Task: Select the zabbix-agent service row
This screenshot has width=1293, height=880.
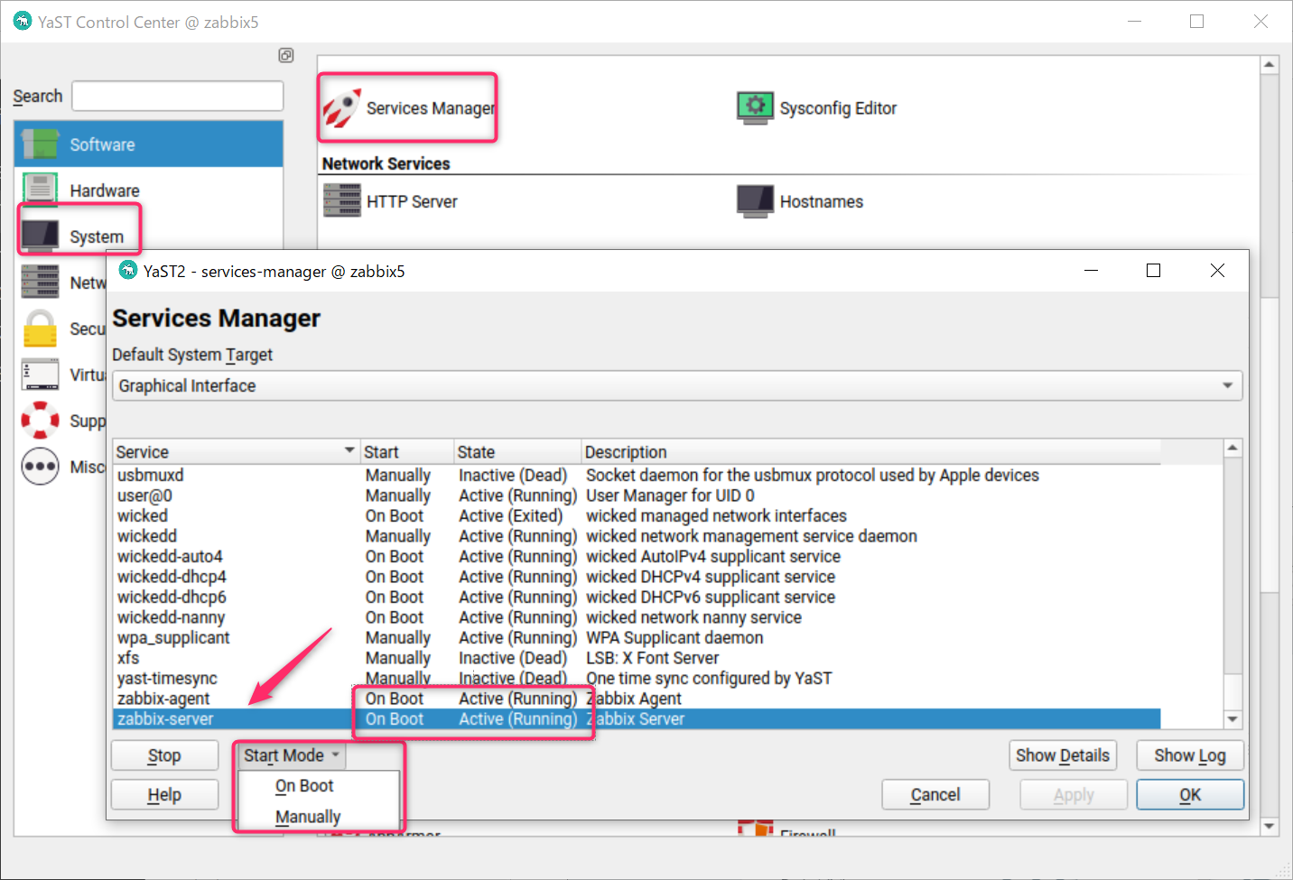Action: pos(637,699)
